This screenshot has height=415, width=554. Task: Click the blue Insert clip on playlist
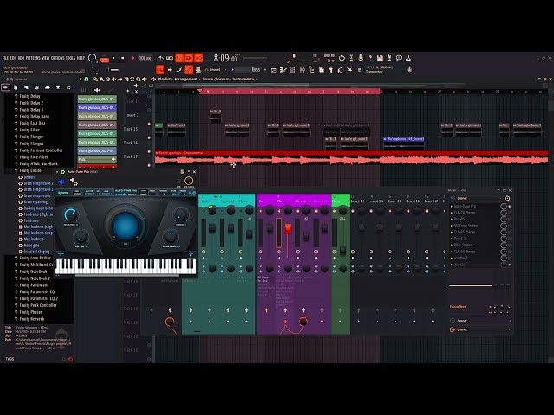(x=404, y=144)
